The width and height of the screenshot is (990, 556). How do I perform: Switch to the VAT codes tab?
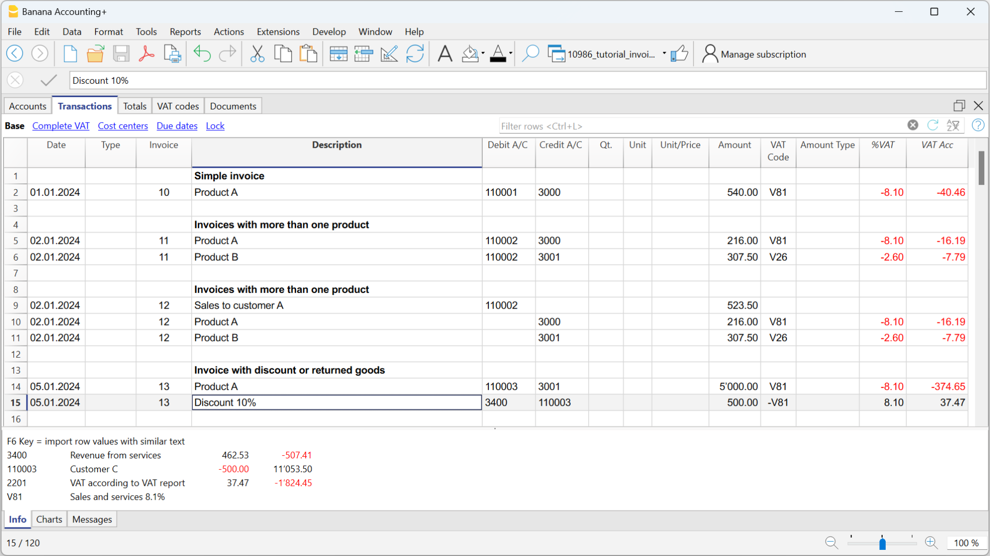click(x=177, y=106)
